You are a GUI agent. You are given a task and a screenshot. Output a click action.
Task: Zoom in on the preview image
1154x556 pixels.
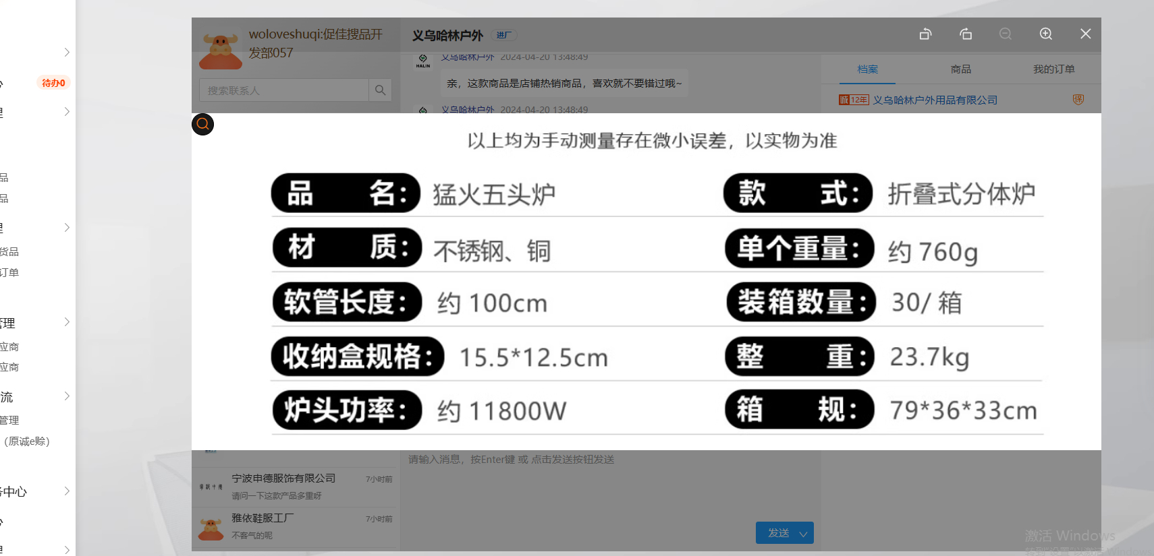coord(1045,34)
